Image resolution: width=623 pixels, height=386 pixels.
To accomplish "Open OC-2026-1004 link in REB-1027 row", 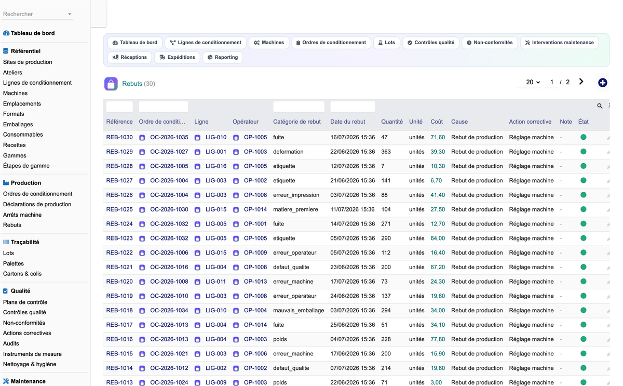I will [169, 181].
